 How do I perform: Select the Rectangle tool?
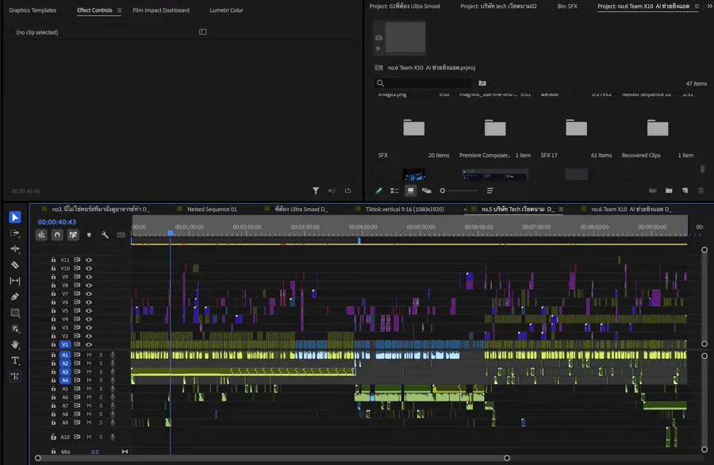pos(15,313)
